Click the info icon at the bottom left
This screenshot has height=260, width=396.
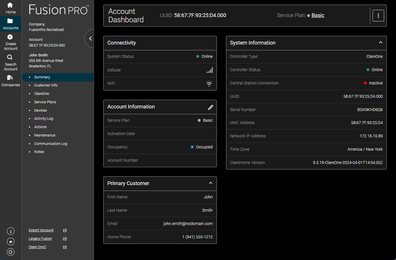point(10,231)
